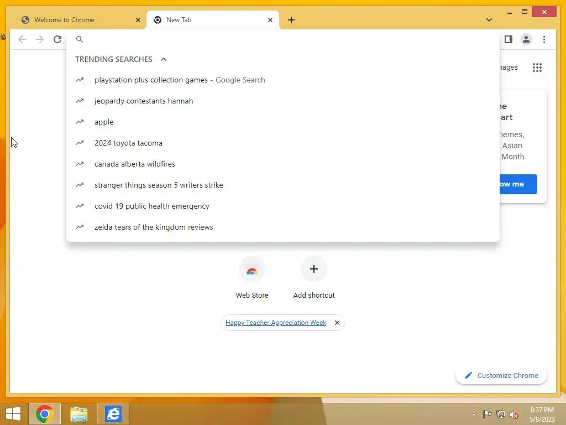
Task: Open the Windows Start button
Action: [13, 414]
